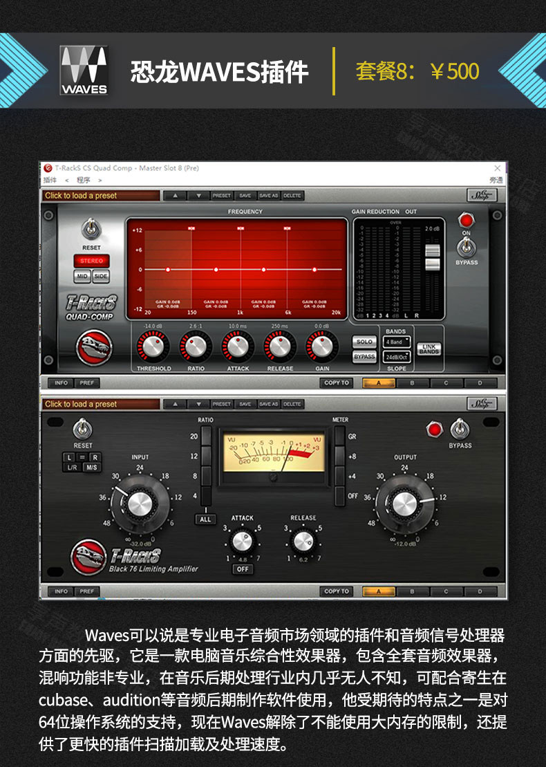Click next program arrow after 程序
The image size is (546, 767).
(100, 180)
